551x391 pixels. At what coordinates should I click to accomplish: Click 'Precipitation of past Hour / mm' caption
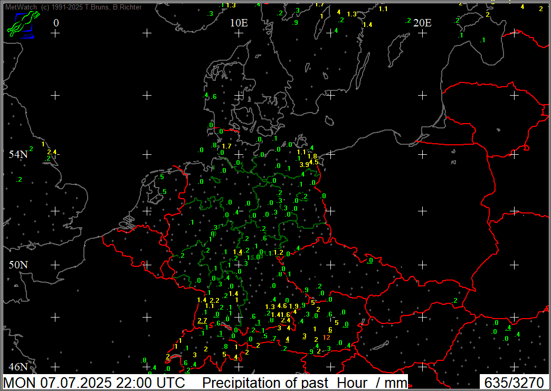(x=305, y=382)
